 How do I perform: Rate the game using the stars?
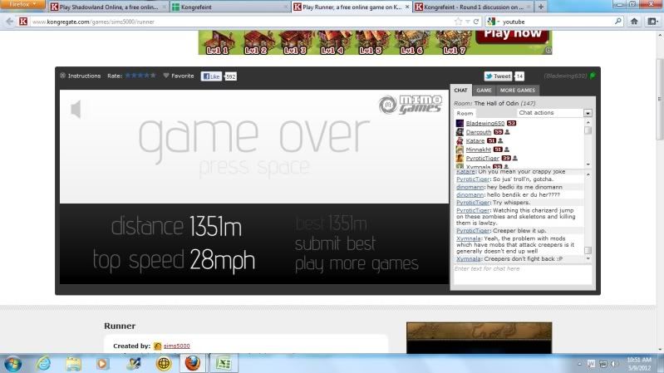140,76
